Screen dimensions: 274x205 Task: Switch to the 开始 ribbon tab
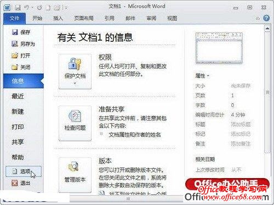(x=37, y=18)
